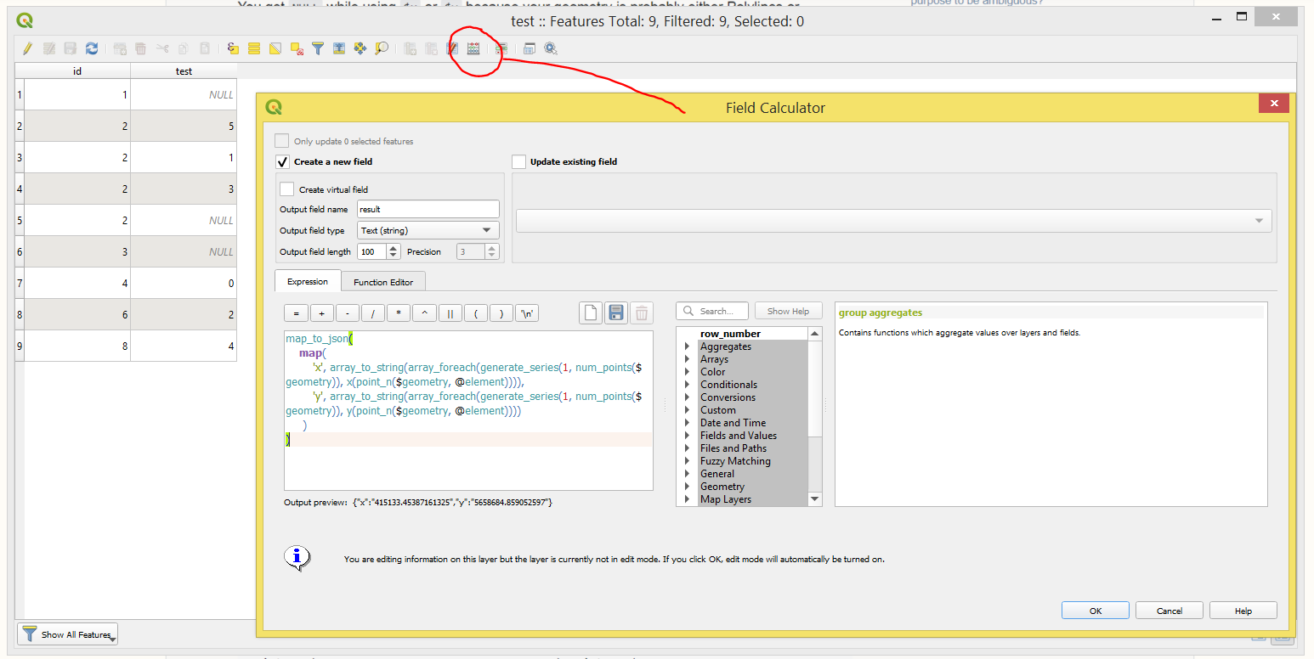
Task: Click the Show Help button
Action: 789,311
